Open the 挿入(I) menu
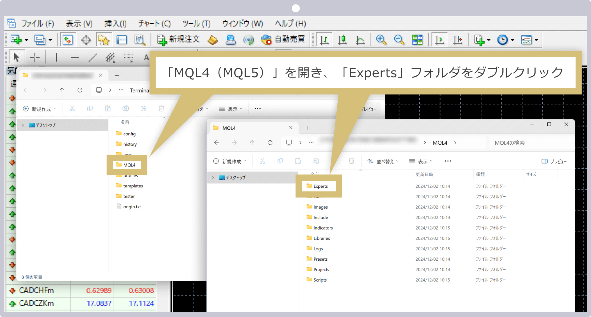The image size is (591, 317). (115, 24)
